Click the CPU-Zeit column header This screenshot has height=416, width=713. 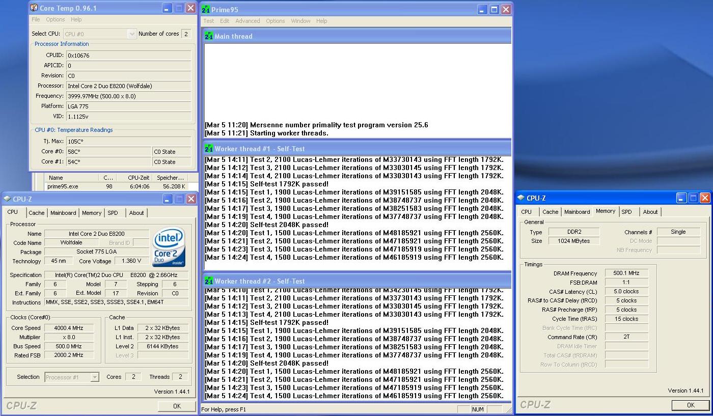pos(134,178)
